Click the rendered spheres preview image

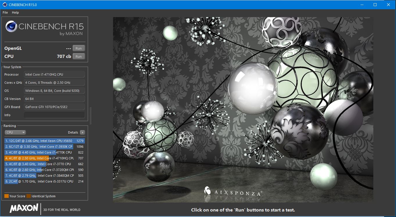point(243,110)
